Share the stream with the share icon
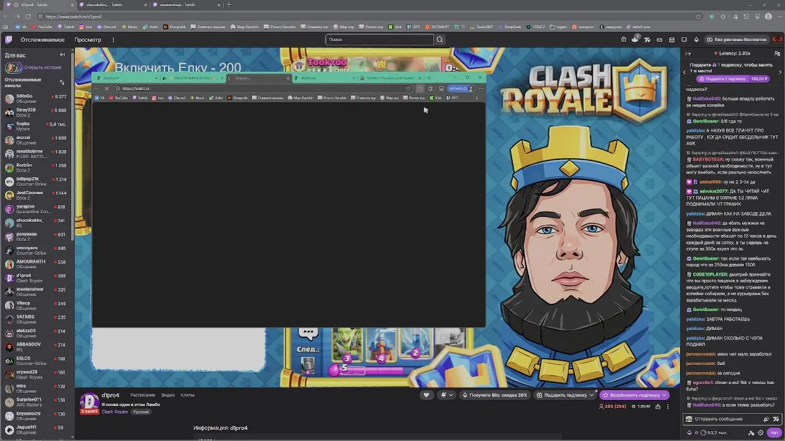The image size is (785, 441). tap(658, 406)
